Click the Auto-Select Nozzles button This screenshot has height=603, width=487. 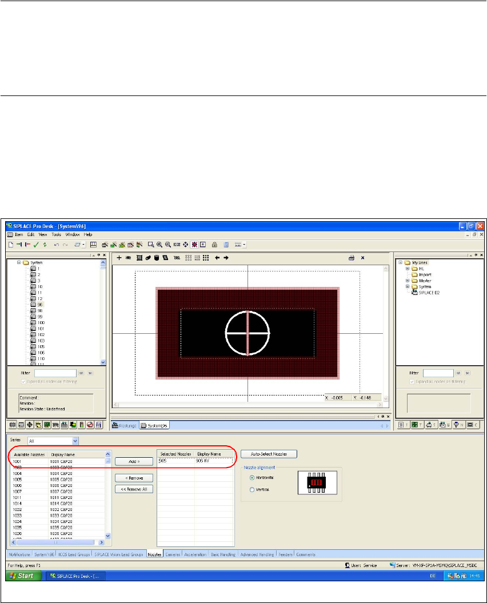269,454
